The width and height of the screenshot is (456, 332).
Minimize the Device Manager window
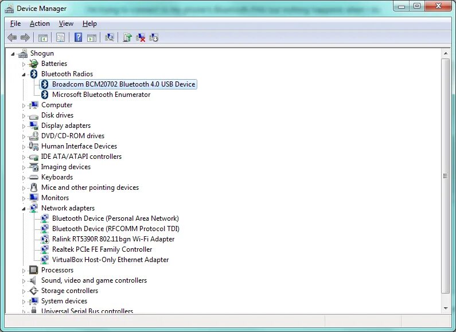tap(402, 6)
